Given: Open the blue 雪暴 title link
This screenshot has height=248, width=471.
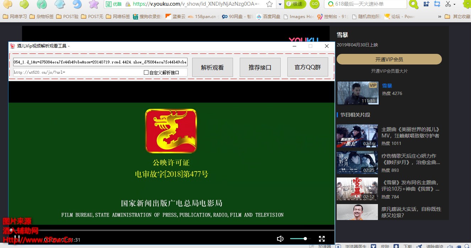Looking at the screenshot, I should coord(387,86).
